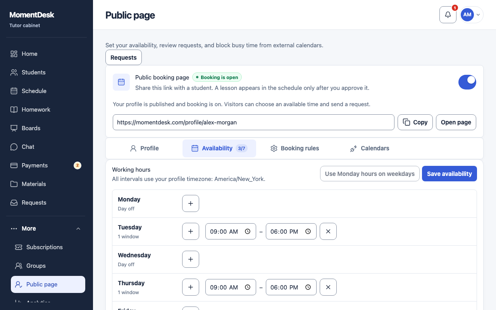Click the Requests inbox icon in sidebar
The width and height of the screenshot is (496, 310).
tap(14, 203)
